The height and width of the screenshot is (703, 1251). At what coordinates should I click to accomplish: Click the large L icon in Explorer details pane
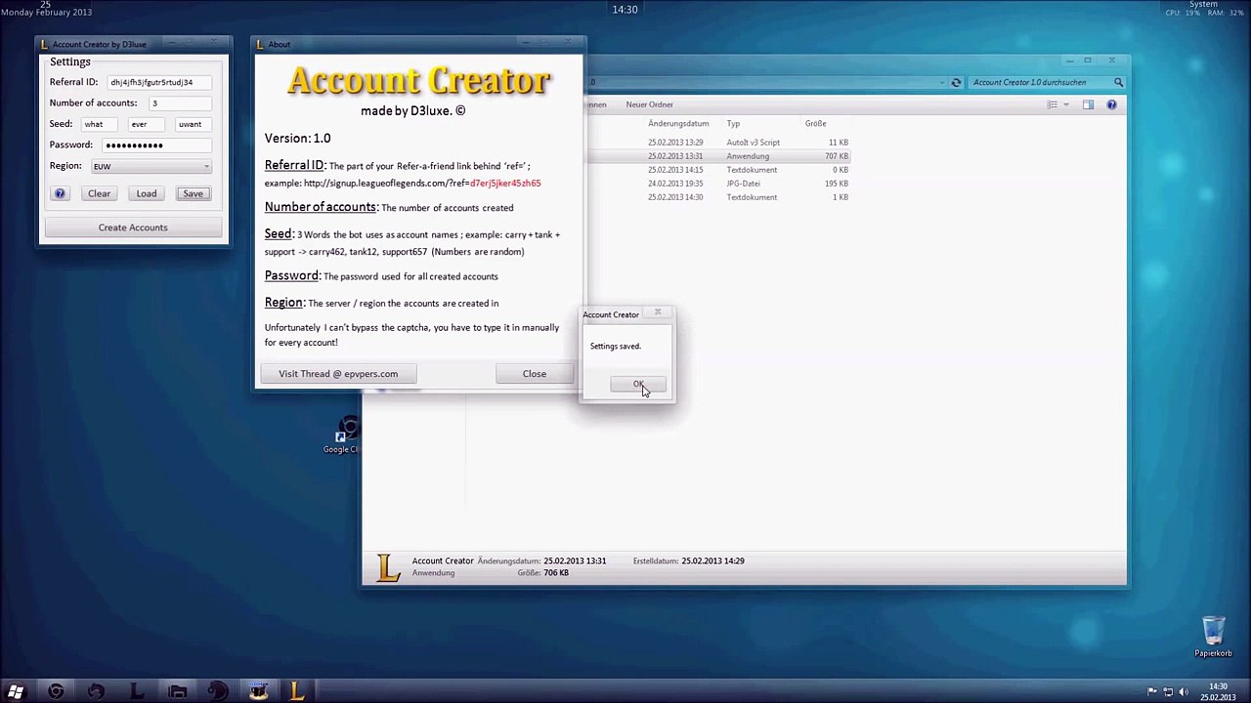pyautogui.click(x=388, y=566)
